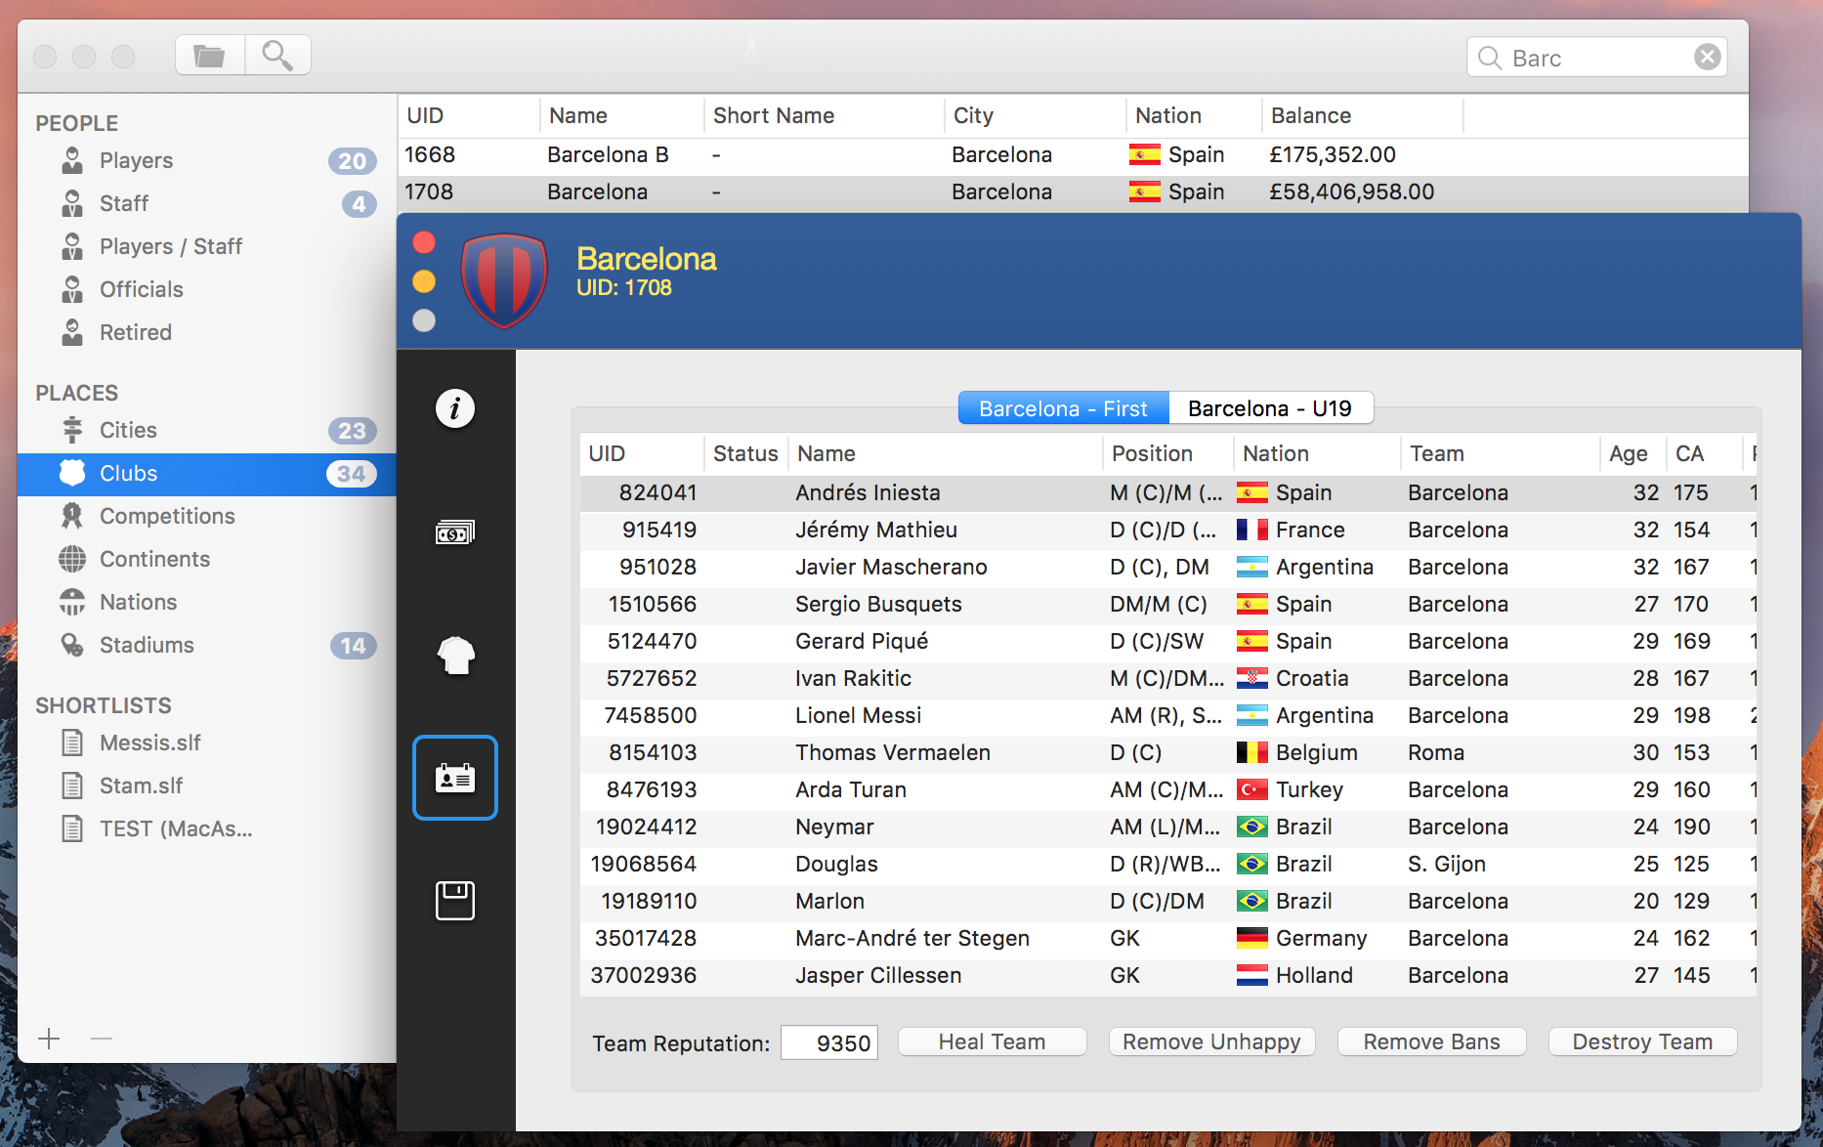The width and height of the screenshot is (1823, 1147).
Task: Sort clubs list by City column
Action: (x=1035, y=115)
